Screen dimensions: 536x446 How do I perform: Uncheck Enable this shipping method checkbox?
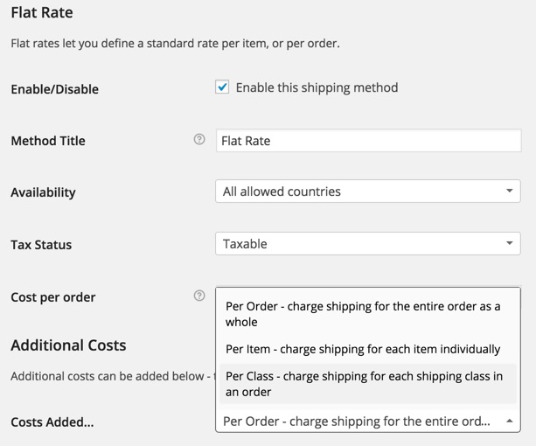(x=222, y=87)
